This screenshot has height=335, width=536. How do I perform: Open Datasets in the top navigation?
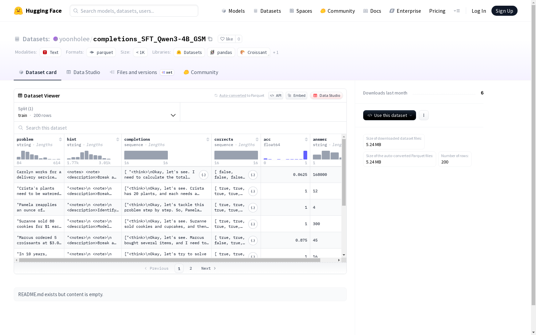pos(267,11)
